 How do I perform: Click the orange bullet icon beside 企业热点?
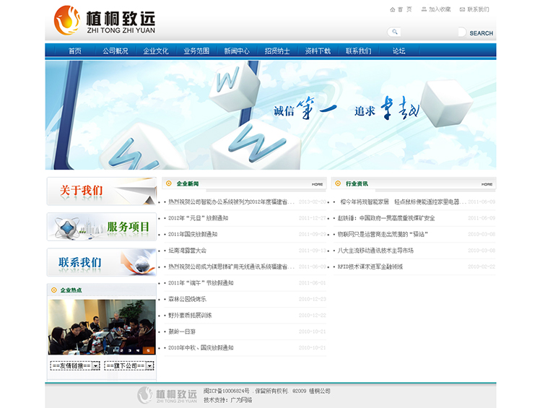pos(53,290)
